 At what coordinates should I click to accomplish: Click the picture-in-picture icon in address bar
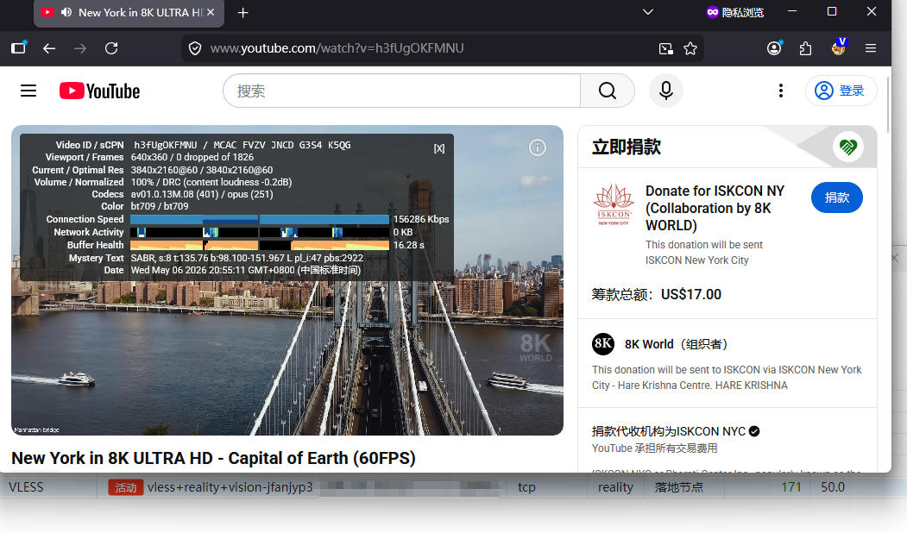665,48
